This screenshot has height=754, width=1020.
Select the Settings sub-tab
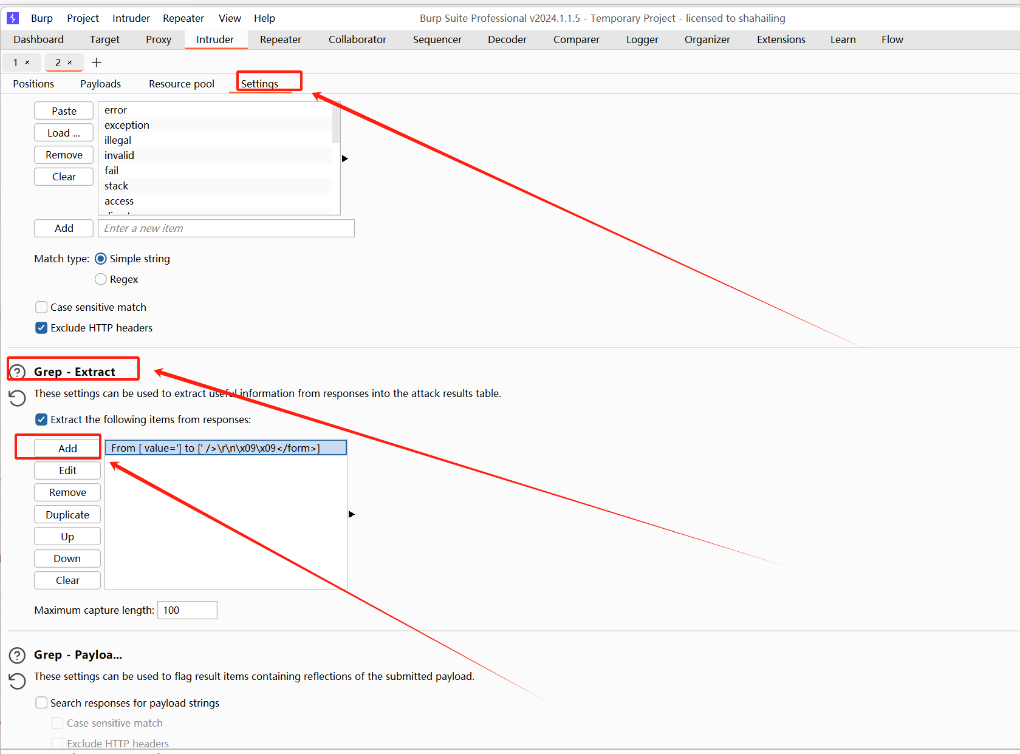(x=259, y=84)
